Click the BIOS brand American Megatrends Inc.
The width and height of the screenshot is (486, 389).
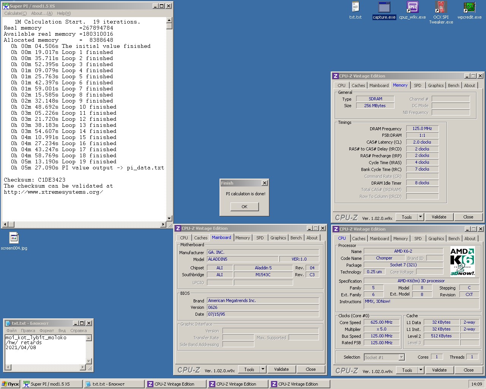263,300
